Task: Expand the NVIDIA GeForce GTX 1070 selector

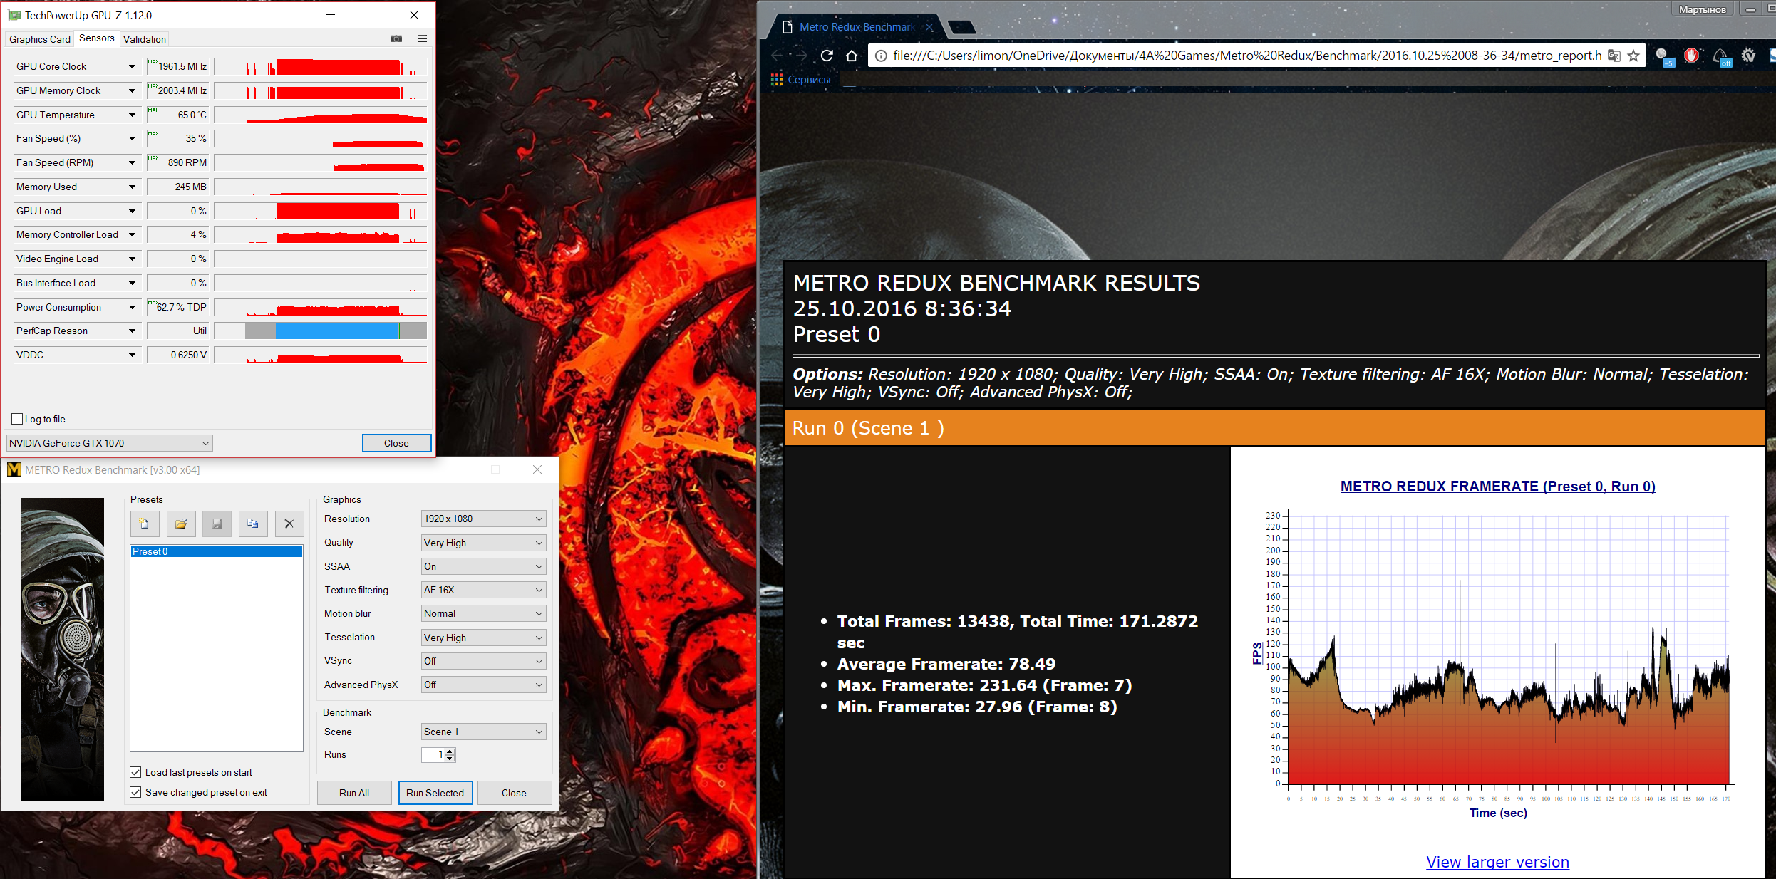Action: coord(109,443)
